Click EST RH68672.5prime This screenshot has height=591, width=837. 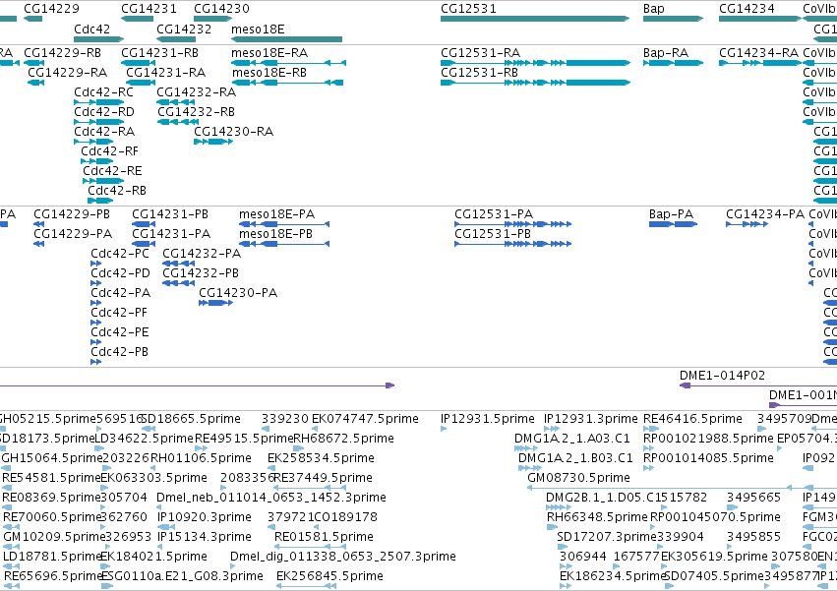coord(344,439)
